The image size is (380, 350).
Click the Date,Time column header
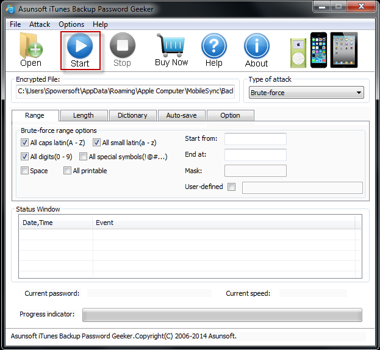point(56,223)
